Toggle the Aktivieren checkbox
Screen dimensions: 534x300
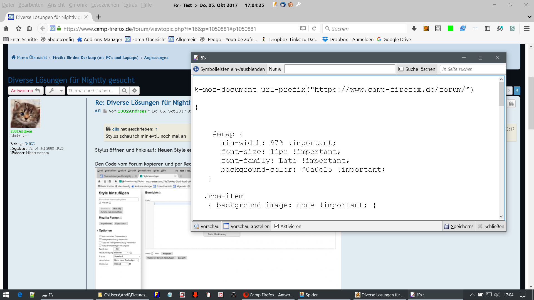[276, 226]
